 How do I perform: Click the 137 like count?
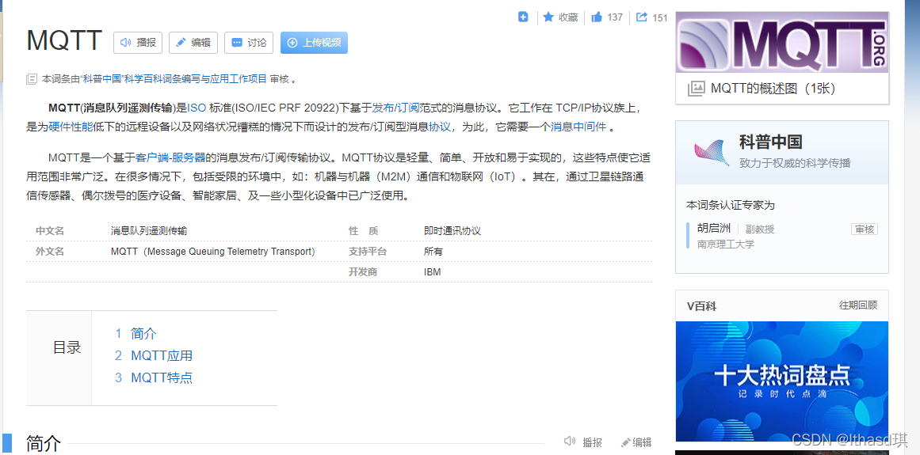click(x=615, y=17)
